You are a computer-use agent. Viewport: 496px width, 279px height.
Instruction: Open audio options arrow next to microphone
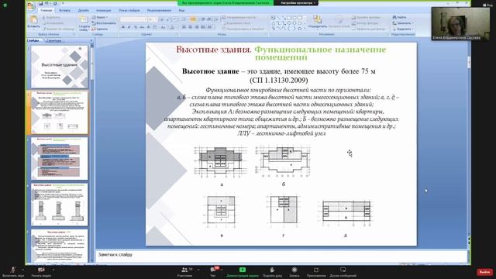pos(22,270)
